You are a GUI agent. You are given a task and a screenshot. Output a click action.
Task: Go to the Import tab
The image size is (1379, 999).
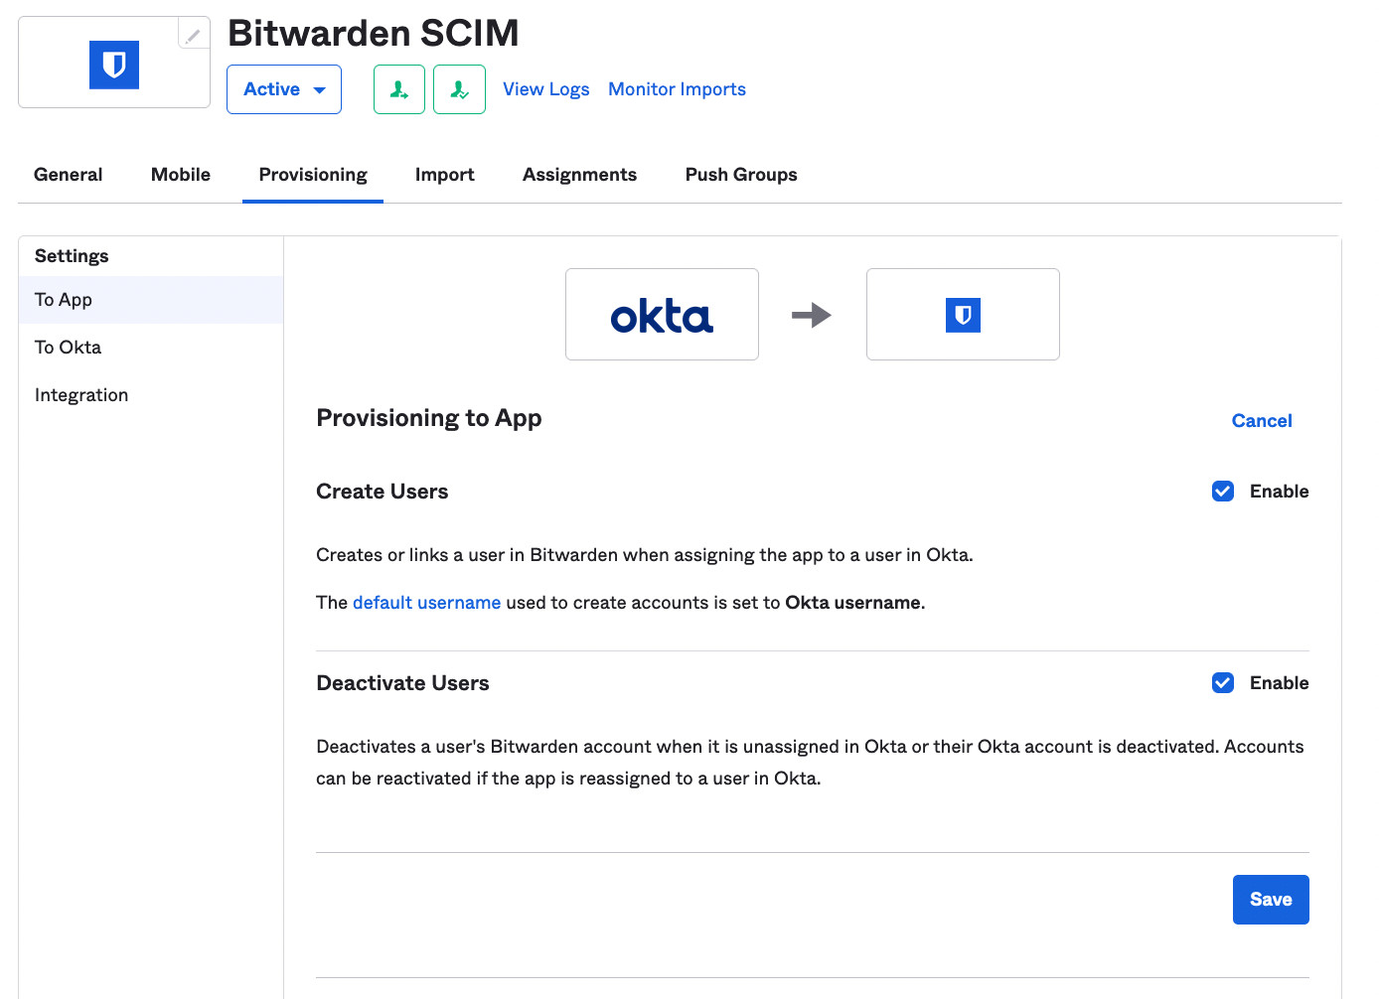444,175
